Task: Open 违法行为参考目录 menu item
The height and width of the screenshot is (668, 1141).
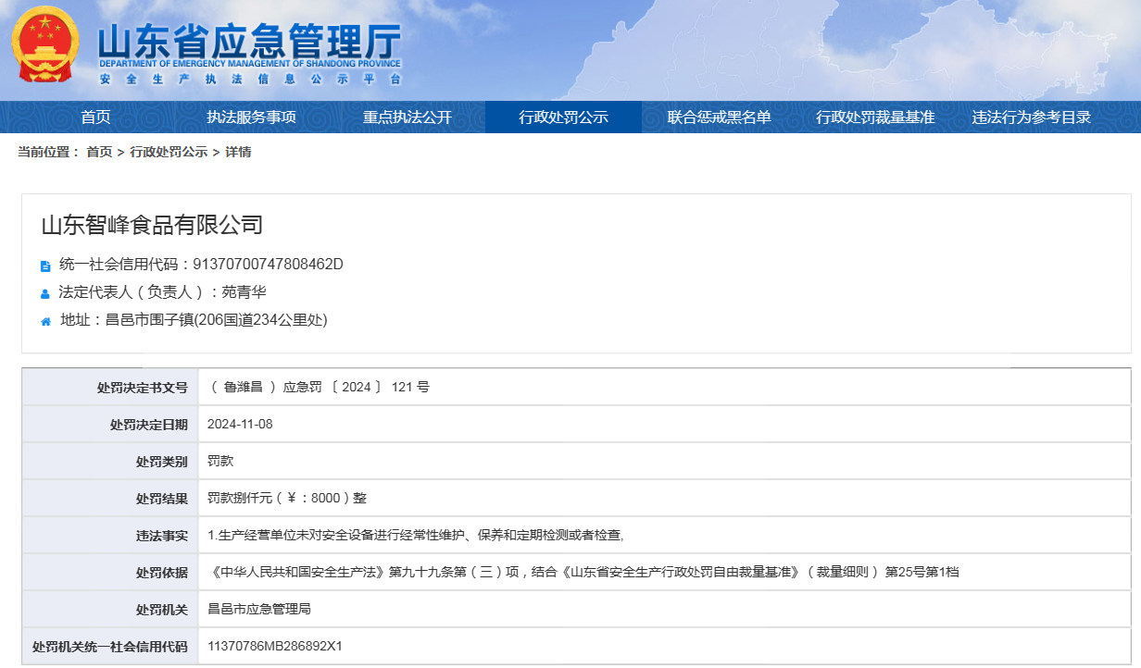Action: point(1031,118)
